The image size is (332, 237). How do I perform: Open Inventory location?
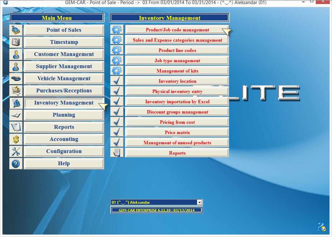(x=177, y=81)
